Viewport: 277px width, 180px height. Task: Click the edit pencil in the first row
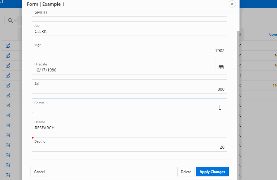[x=8, y=46]
